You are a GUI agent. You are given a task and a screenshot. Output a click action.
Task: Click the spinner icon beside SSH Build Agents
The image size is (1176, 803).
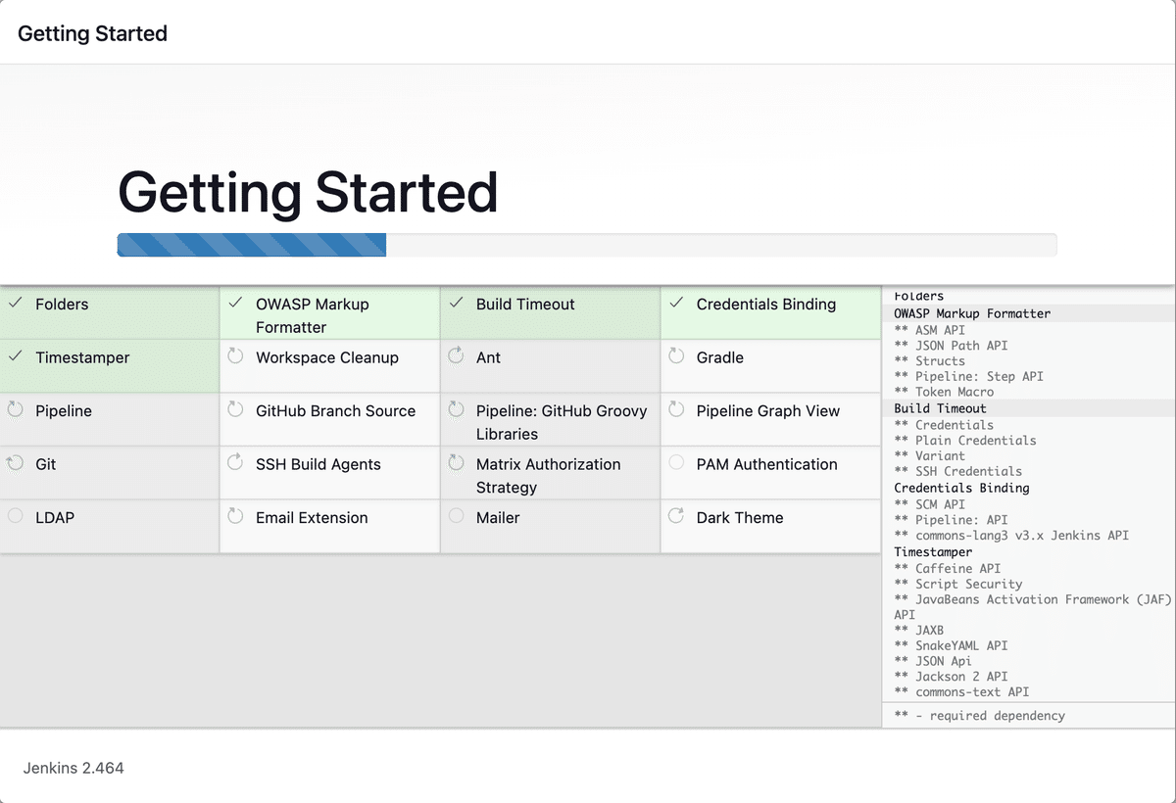coord(235,461)
